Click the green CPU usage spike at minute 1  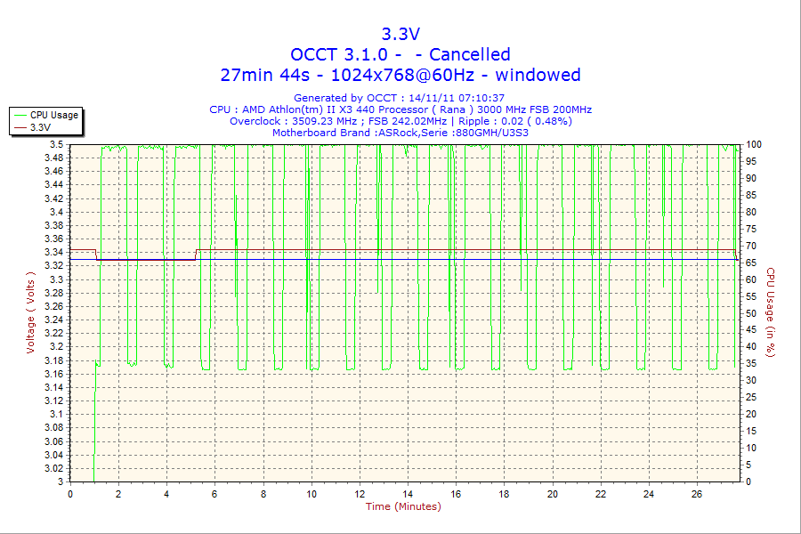pyautogui.click(x=94, y=422)
